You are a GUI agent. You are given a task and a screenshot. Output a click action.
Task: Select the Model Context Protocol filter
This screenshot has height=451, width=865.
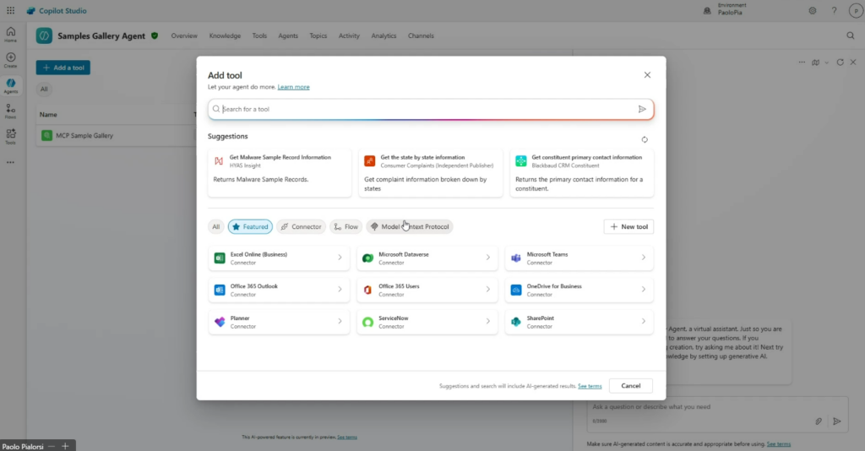410,226
